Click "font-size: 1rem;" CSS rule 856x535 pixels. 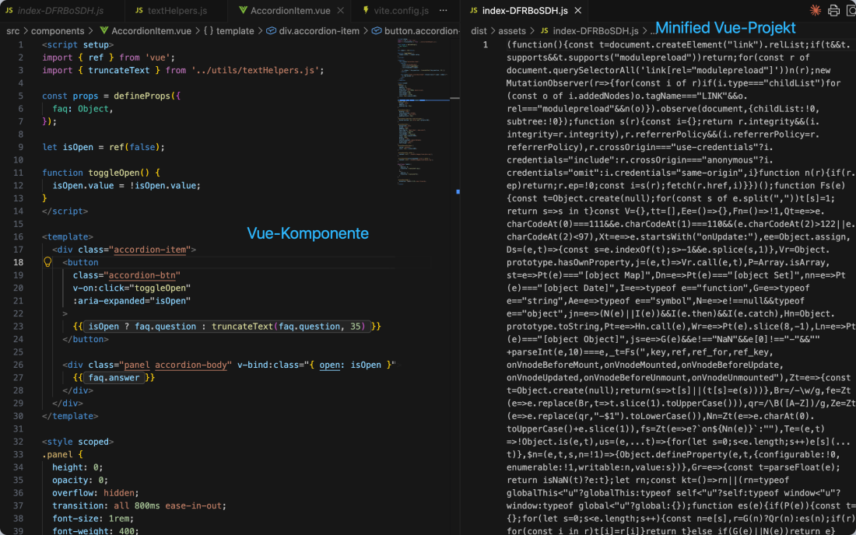point(93,519)
